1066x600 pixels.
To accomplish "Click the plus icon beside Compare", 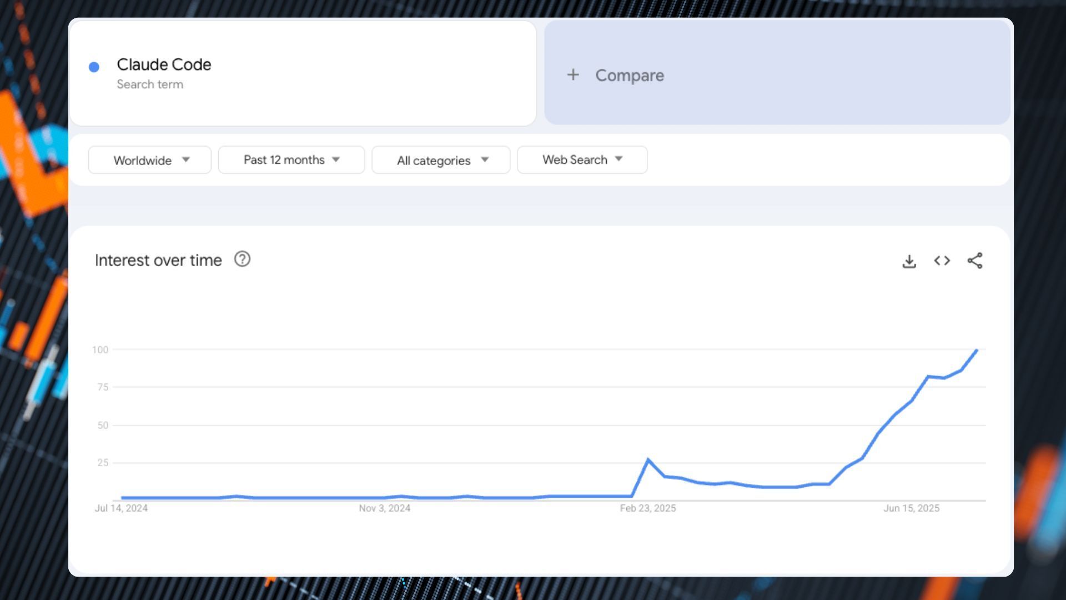I will coord(573,74).
